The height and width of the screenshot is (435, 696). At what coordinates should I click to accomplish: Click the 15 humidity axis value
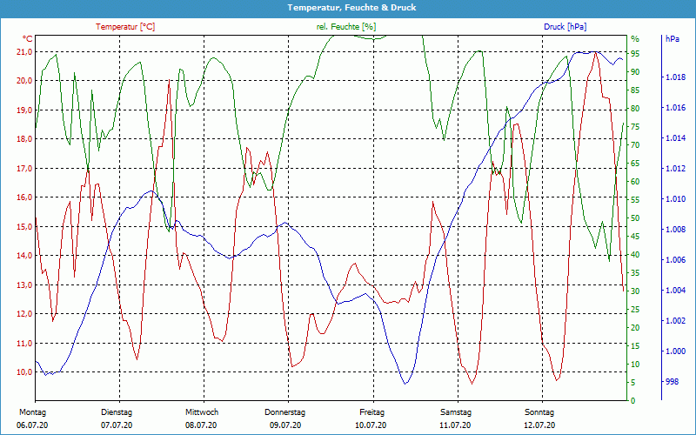tap(635, 345)
